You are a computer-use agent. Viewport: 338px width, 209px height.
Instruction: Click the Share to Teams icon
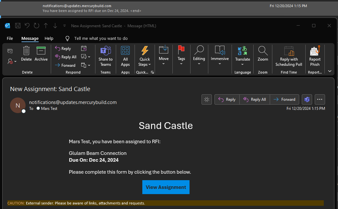[105, 51]
